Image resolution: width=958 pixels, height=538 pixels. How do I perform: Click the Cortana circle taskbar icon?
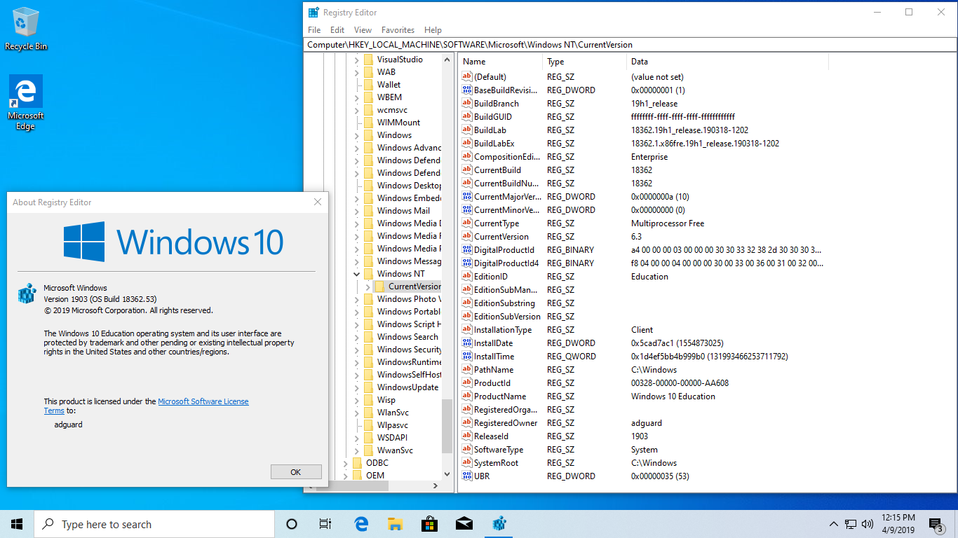coord(292,524)
